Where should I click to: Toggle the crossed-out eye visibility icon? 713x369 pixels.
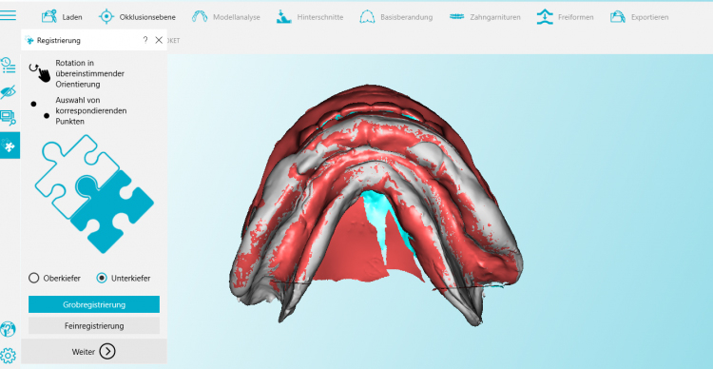click(x=9, y=92)
